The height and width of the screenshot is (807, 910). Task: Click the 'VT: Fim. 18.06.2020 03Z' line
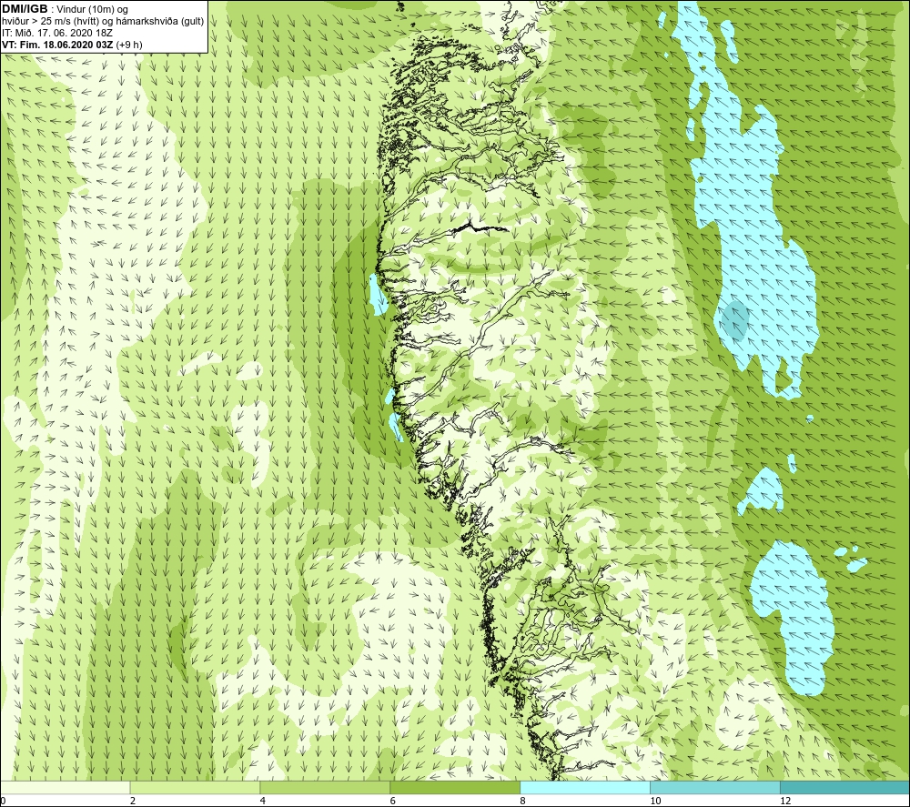(x=57, y=45)
